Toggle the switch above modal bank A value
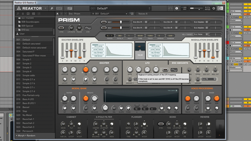Image resolution: width=251 pixels, height=141 pixels. pyautogui.click(x=137, y=105)
